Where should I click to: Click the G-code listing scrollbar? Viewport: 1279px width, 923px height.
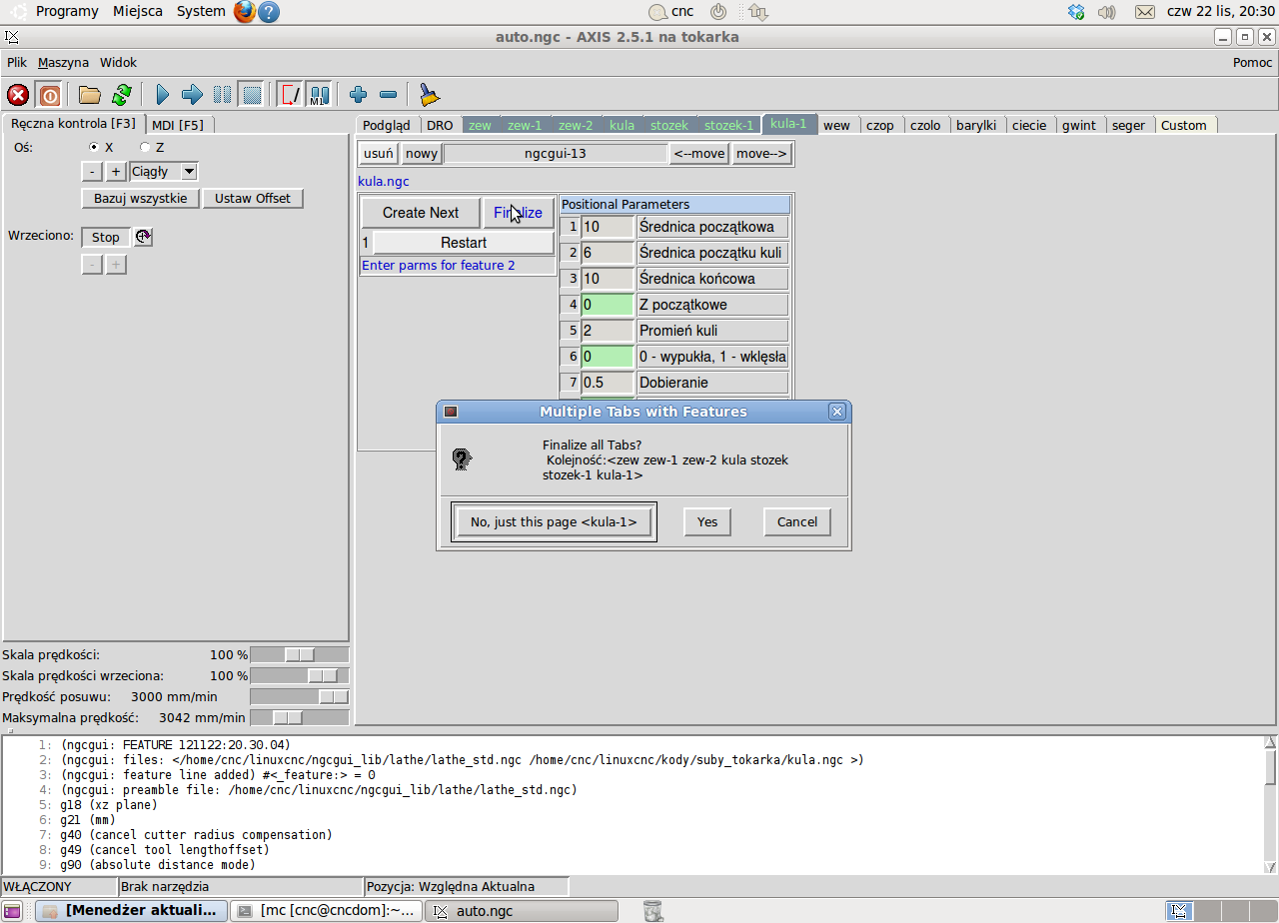tap(1270, 805)
